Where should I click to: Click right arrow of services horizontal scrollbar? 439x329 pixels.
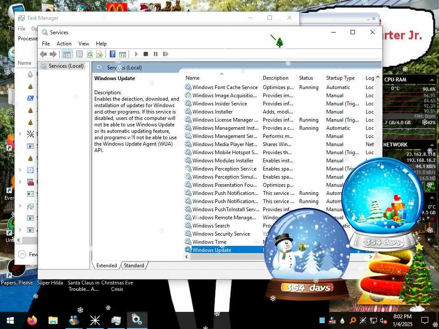(x=371, y=257)
